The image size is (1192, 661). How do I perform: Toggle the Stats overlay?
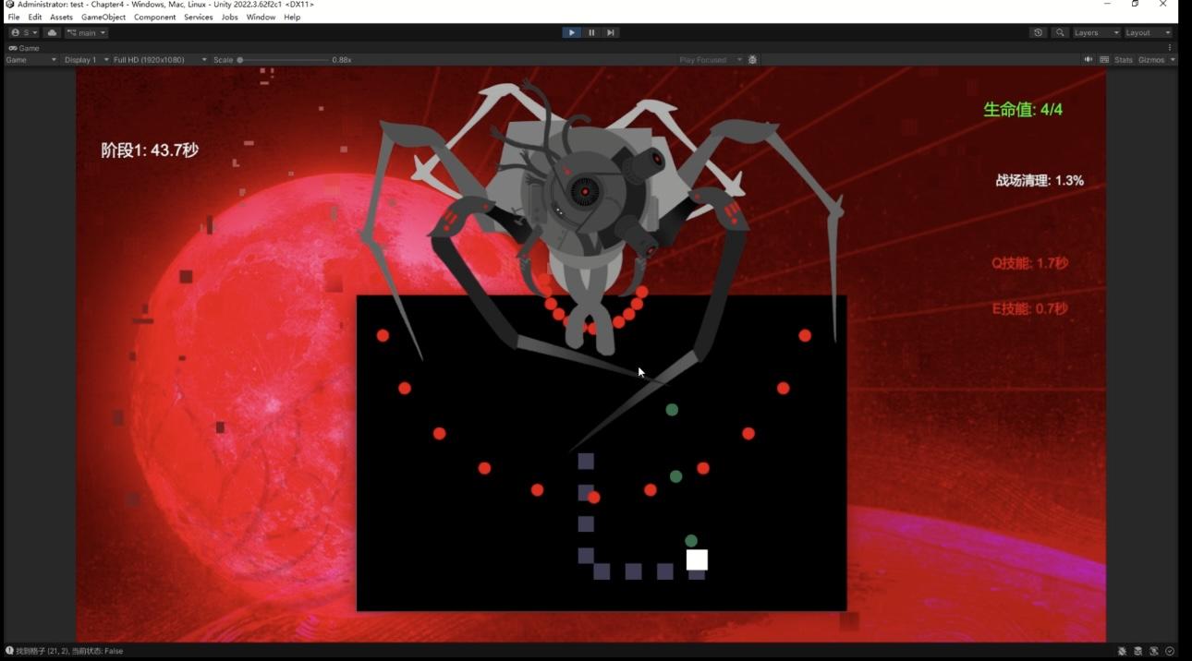pos(1123,60)
